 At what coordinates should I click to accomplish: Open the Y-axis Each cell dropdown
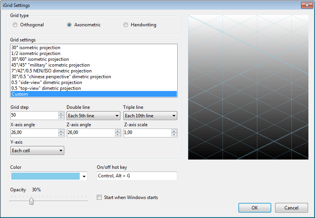[37, 151]
